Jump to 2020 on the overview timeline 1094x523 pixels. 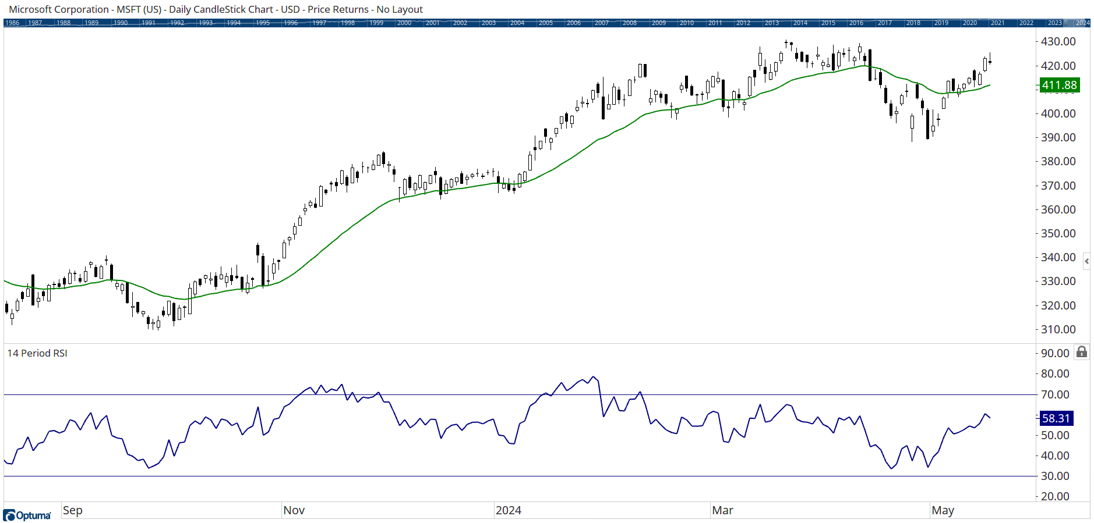(x=970, y=23)
